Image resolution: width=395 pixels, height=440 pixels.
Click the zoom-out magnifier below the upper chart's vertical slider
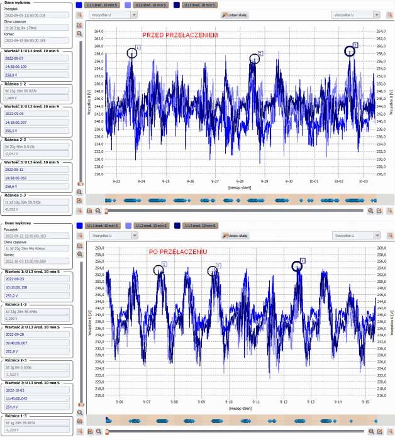pyautogui.click(x=79, y=192)
